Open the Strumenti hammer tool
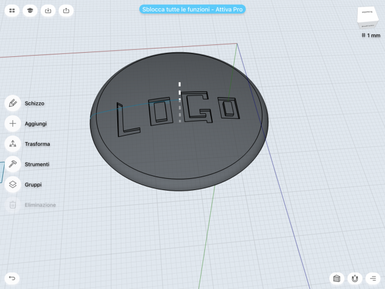 point(12,164)
